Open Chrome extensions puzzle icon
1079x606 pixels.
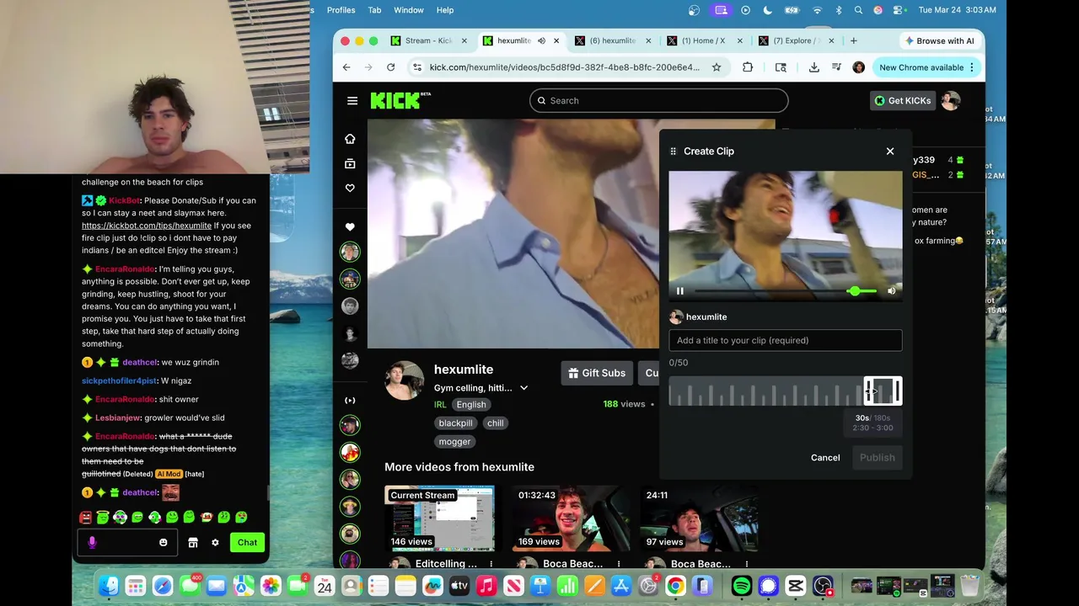coord(748,67)
